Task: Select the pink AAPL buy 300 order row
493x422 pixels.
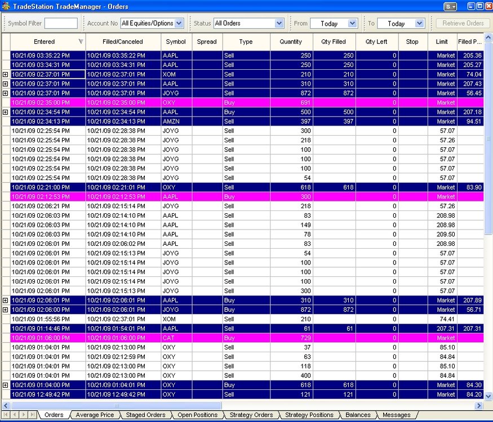Action: pos(247,197)
